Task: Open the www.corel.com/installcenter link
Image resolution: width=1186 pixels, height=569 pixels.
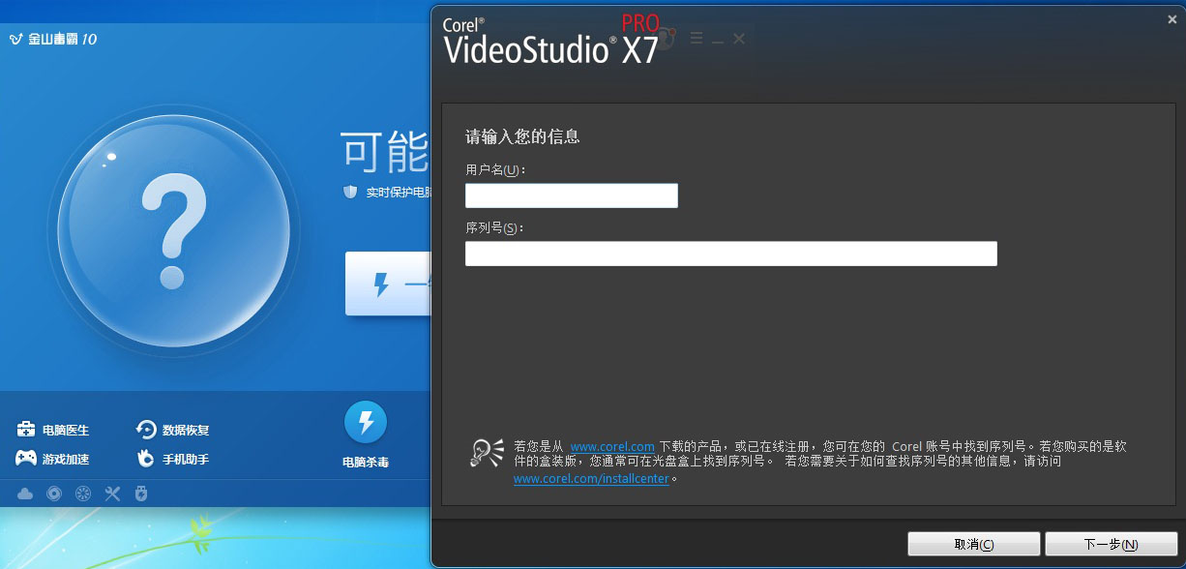Action: pyautogui.click(x=591, y=478)
